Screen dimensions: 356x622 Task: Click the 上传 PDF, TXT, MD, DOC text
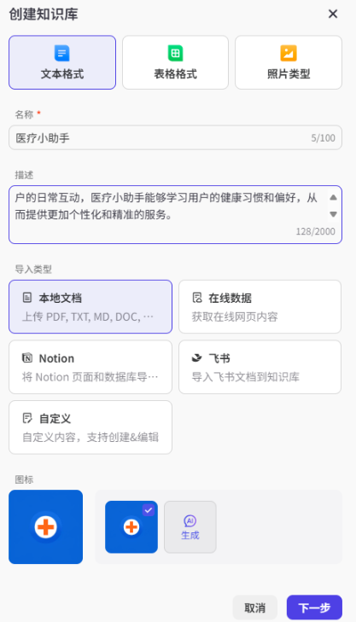pos(88,317)
